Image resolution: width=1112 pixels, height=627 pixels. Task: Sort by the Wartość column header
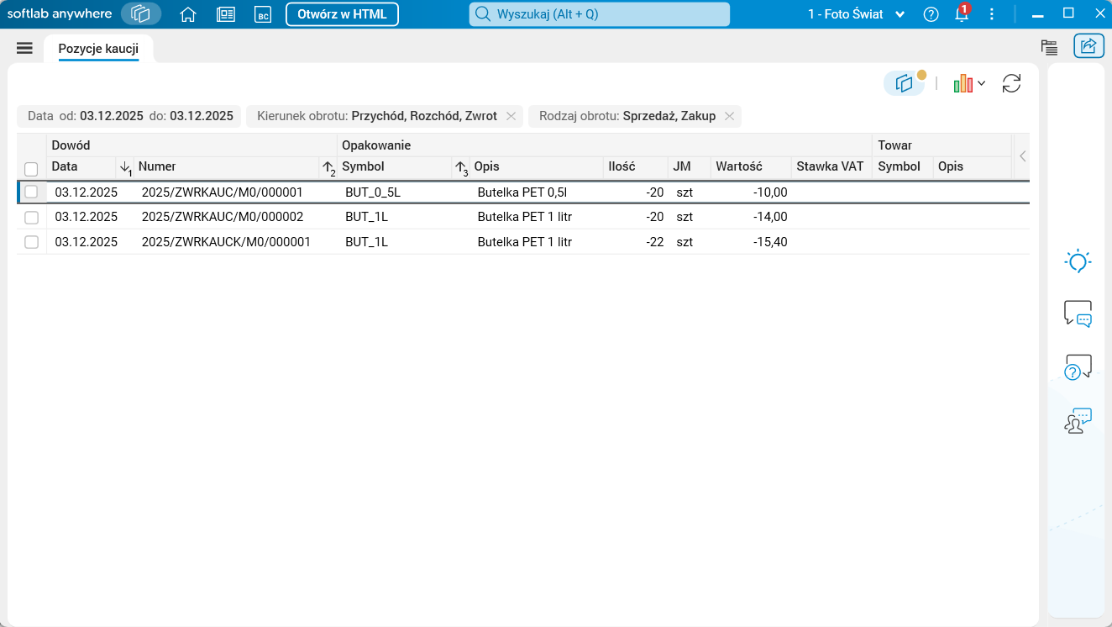tap(750, 166)
